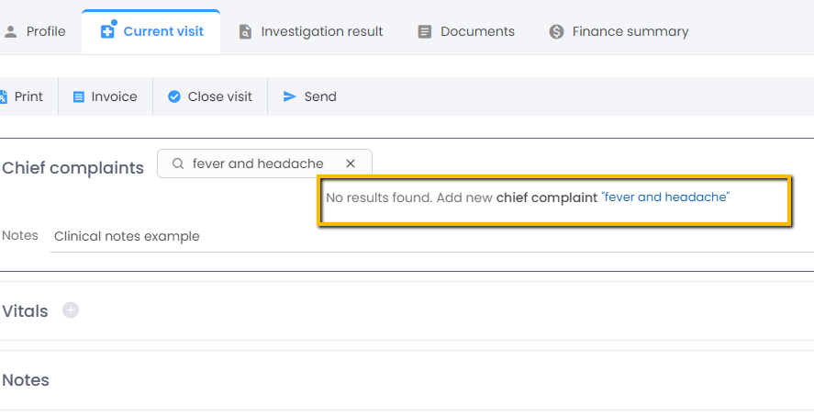Add vitals using the plus icon

click(x=71, y=310)
